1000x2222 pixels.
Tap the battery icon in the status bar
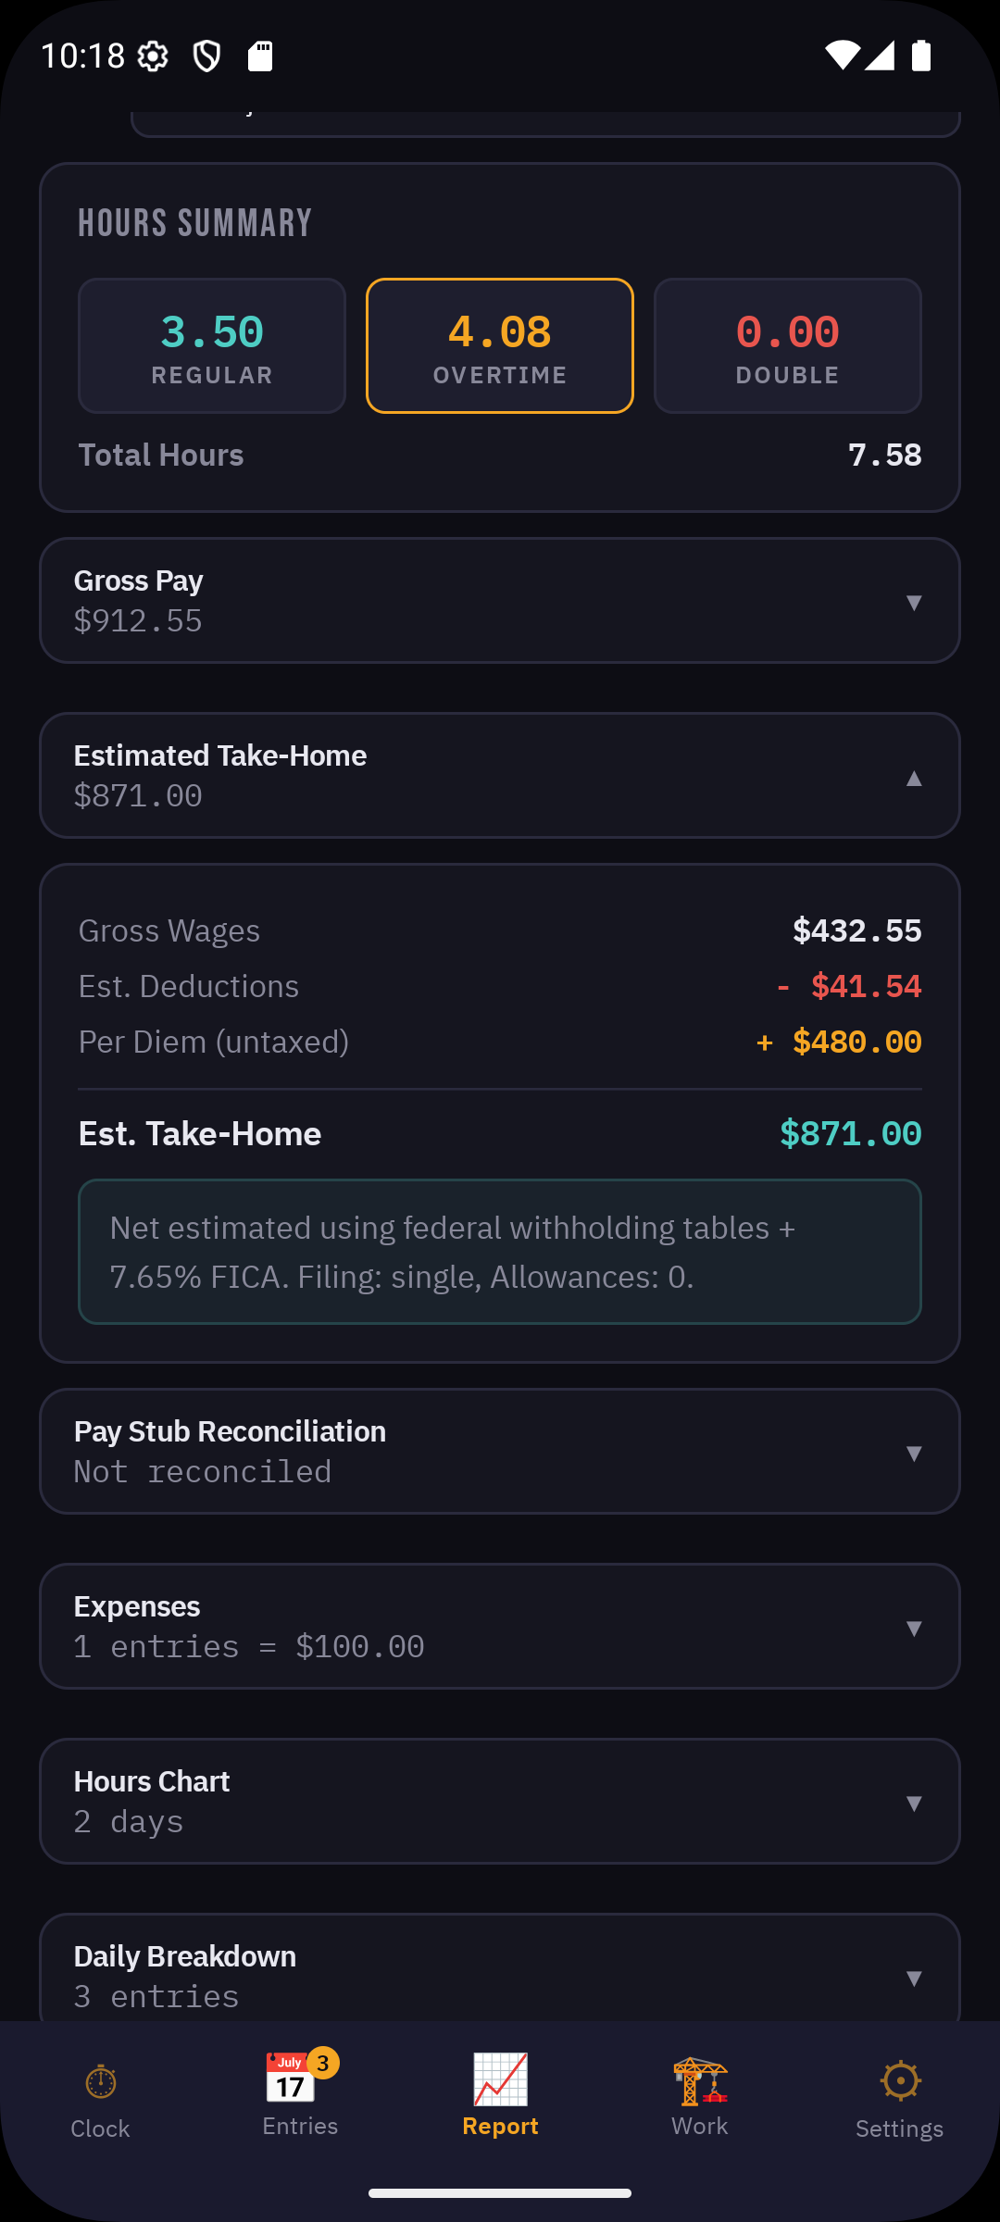click(x=919, y=56)
